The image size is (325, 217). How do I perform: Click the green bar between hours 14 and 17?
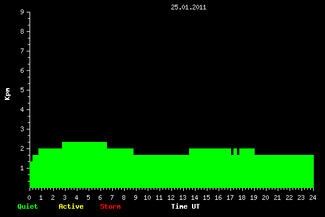[210, 151]
